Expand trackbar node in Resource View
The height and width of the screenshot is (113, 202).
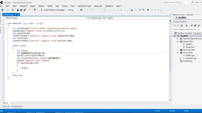pos(174,18)
